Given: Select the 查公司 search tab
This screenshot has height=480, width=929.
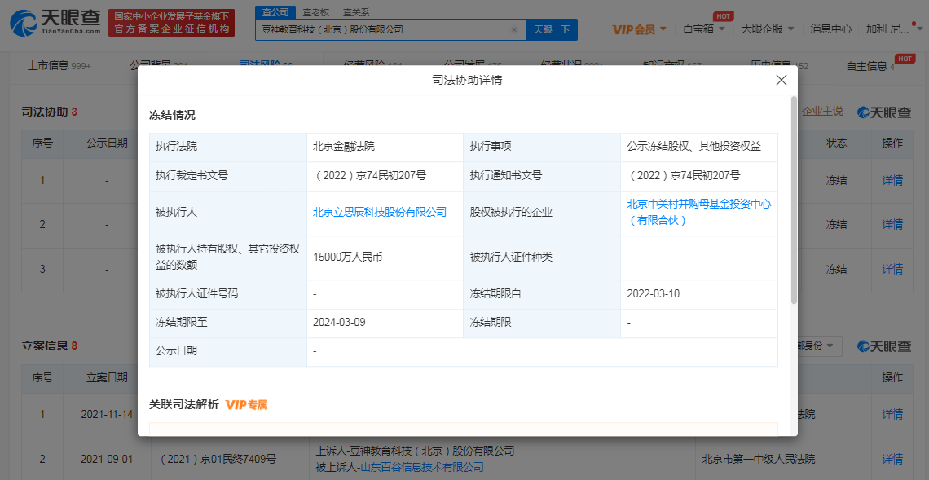Looking at the screenshot, I should tap(275, 12).
